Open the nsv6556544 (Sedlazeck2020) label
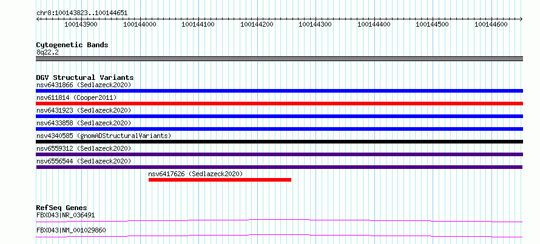540x244 pixels. [x=84, y=161]
